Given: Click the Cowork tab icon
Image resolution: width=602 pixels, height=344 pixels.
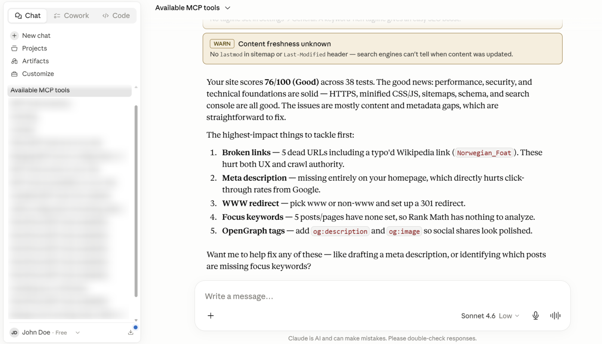Looking at the screenshot, I should (x=57, y=15).
